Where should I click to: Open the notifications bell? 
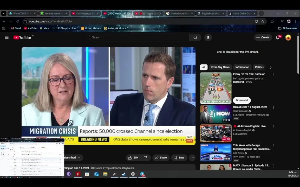pos(277,37)
